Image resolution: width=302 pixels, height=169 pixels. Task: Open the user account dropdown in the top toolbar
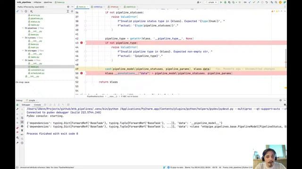click(199, 2)
